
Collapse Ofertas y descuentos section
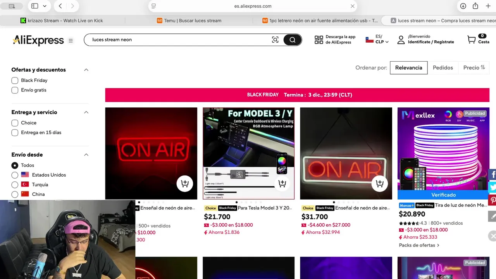[86, 70]
